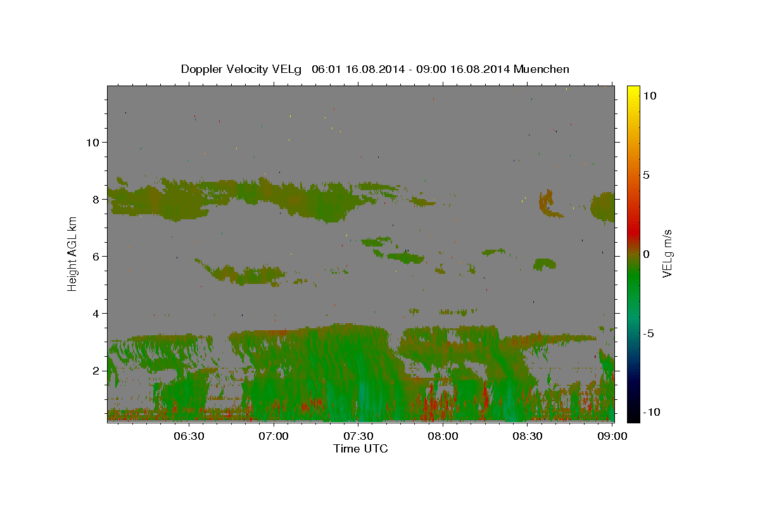
Task: Click the 07:00 time tick label
Action: coord(274,436)
